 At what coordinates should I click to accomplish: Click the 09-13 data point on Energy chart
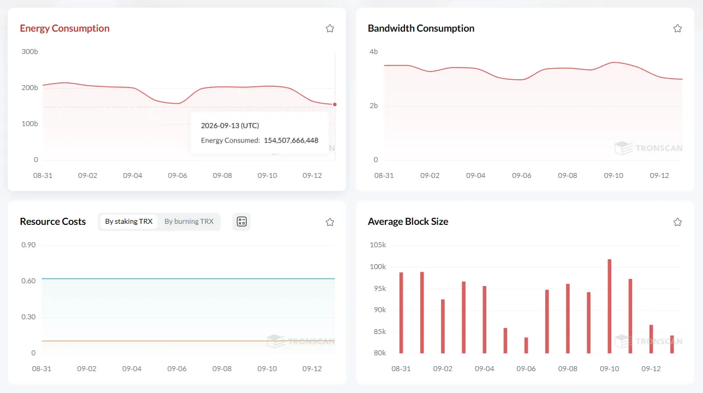pyautogui.click(x=335, y=104)
